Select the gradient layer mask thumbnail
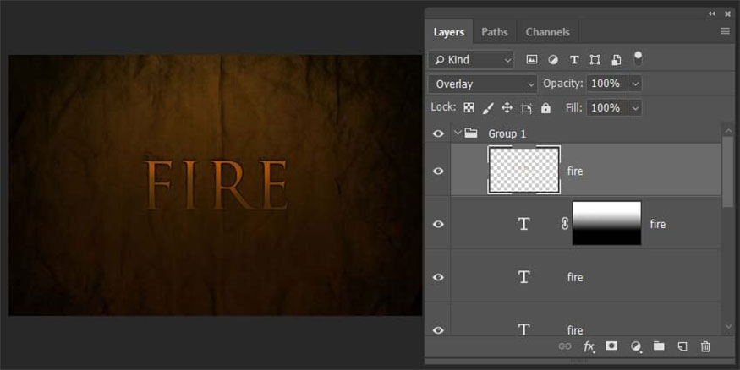This screenshot has width=740, height=370. click(x=606, y=224)
